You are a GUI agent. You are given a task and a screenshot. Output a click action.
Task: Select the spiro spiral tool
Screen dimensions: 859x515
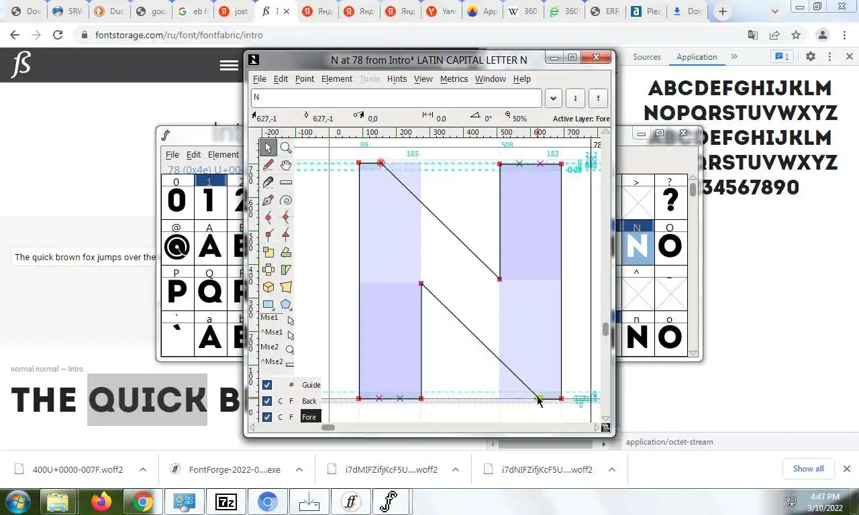click(x=286, y=200)
